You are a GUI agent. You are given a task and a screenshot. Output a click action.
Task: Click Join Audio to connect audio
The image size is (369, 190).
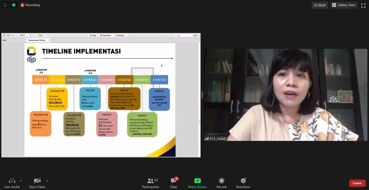click(x=12, y=183)
